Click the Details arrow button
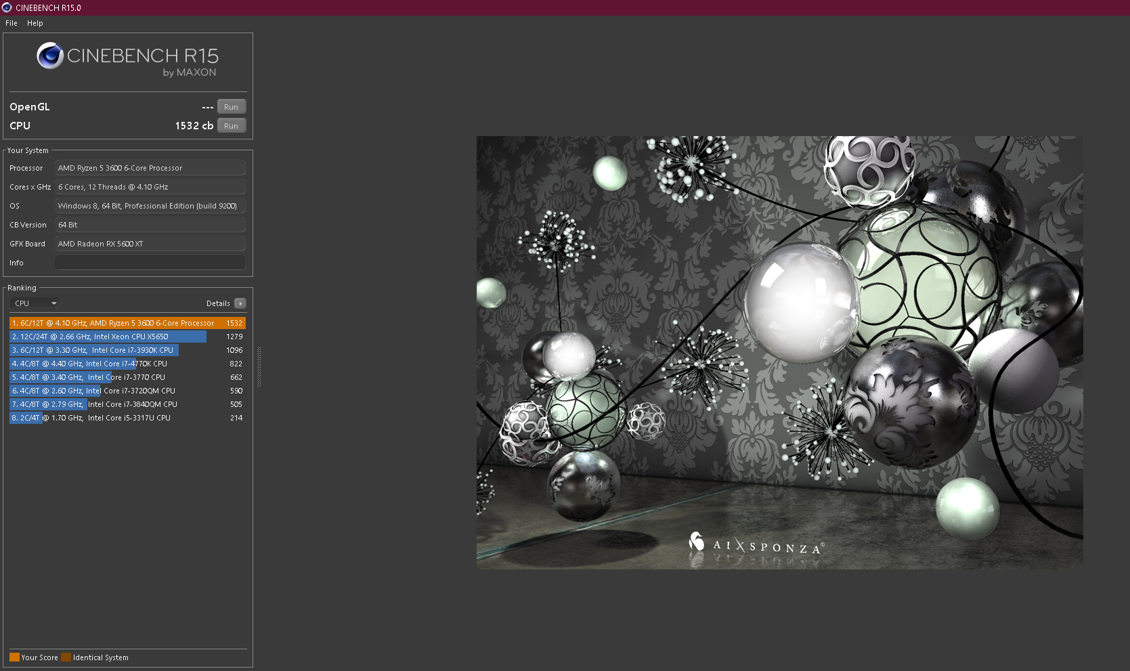This screenshot has height=671, width=1130. [x=240, y=303]
